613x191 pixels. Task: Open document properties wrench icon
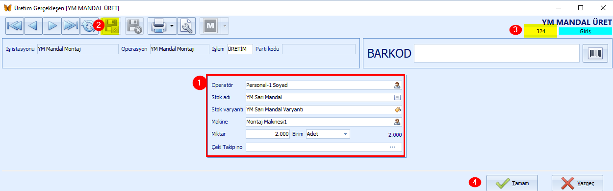click(x=186, y=26)
